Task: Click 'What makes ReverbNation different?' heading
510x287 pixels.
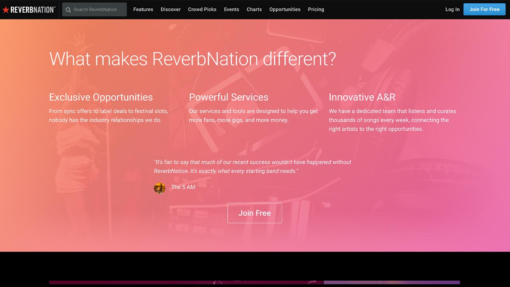Action: coord(192,59)
